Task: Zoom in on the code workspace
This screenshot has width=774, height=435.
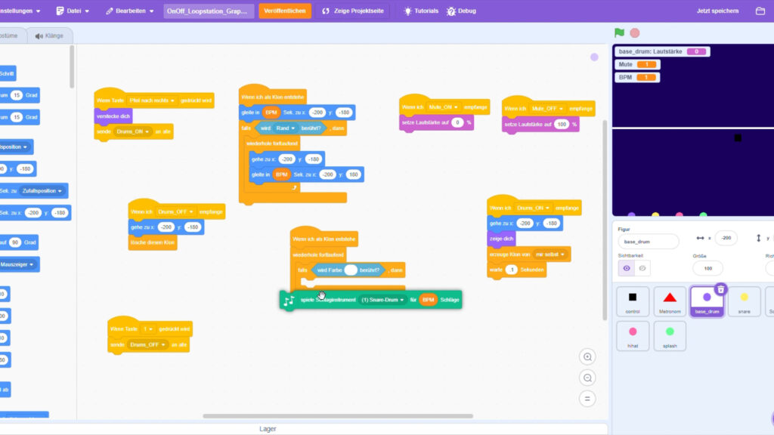Action: [x=587, y=356]
